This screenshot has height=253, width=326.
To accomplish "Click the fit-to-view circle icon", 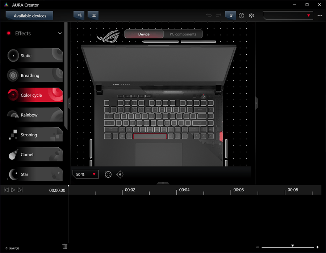I will (x=108, y=174).
